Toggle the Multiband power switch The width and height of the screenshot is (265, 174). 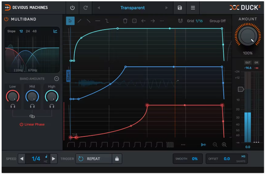coord(6,19)
